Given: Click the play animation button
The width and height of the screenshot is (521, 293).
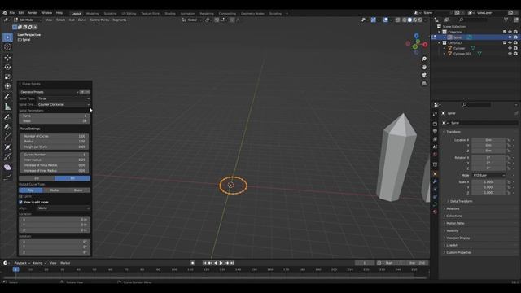Looking at the screenshot, I should click(x=221, y=263).
